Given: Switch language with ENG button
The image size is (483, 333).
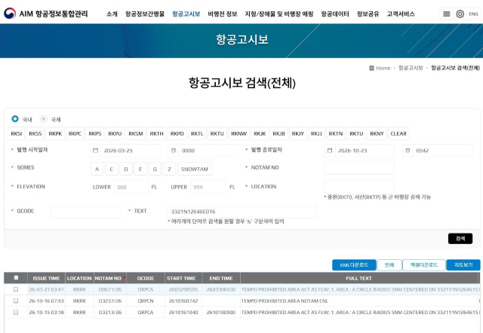Looking at the screenshot, I should pyautogui.click(x=473, y=14).
